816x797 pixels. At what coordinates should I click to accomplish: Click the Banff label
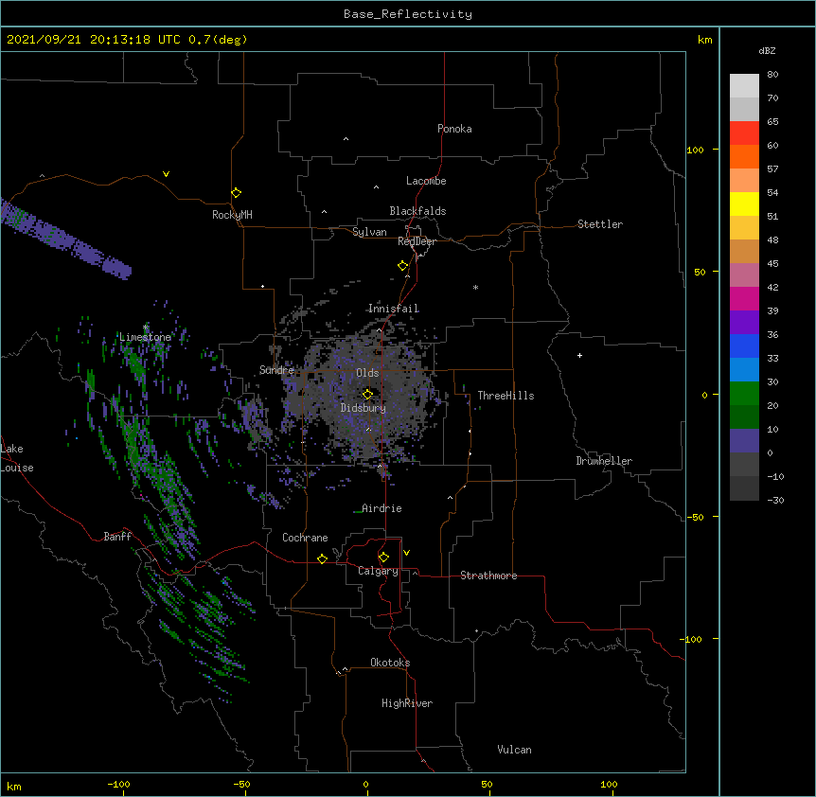[x=117, y=537]
